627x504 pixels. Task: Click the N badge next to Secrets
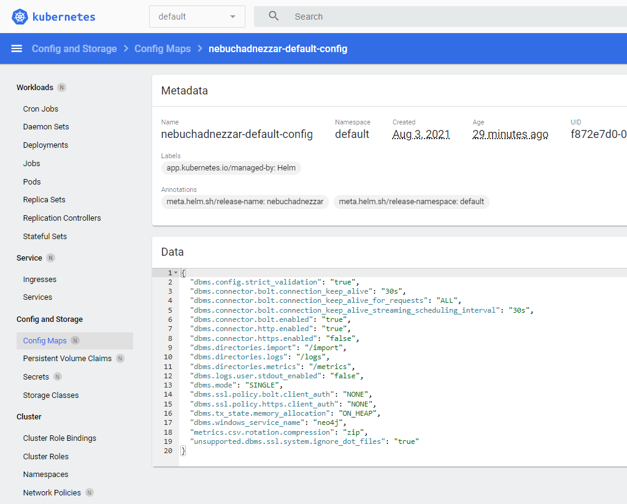58,377
